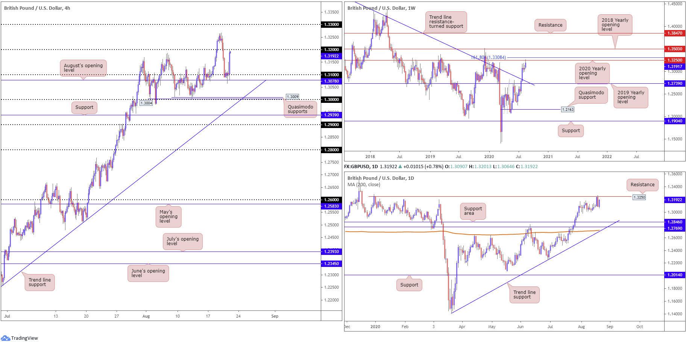The image size is (686, 342).
Task: Click the 161.8% (1.33084) Fibonacci label
Action: [x=488, y=57]
